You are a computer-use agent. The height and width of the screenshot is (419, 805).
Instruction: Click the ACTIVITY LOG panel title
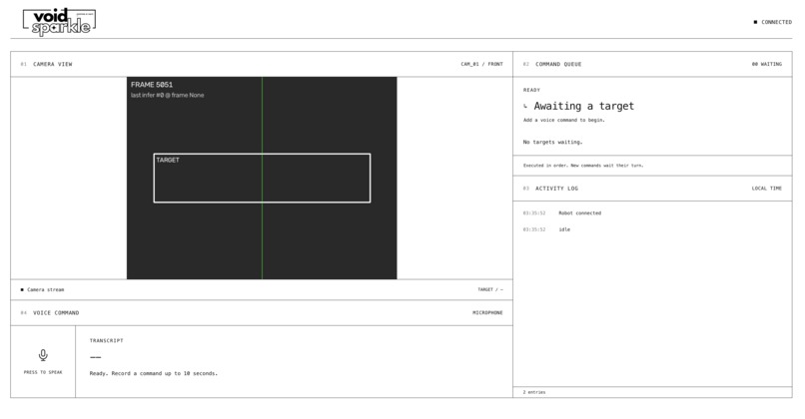click(x=556, y=189)
